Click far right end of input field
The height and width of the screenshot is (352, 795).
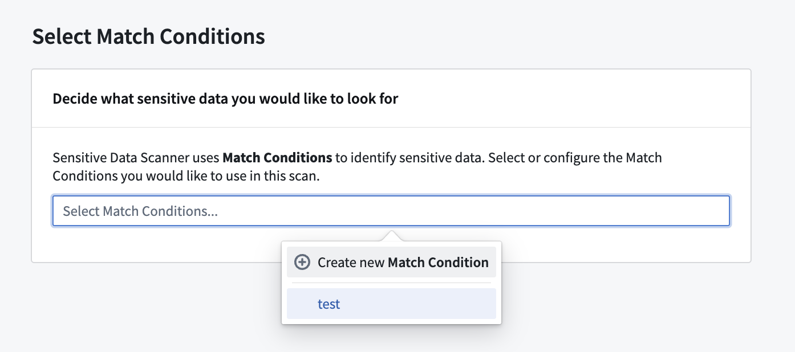(x=716, y=211)
